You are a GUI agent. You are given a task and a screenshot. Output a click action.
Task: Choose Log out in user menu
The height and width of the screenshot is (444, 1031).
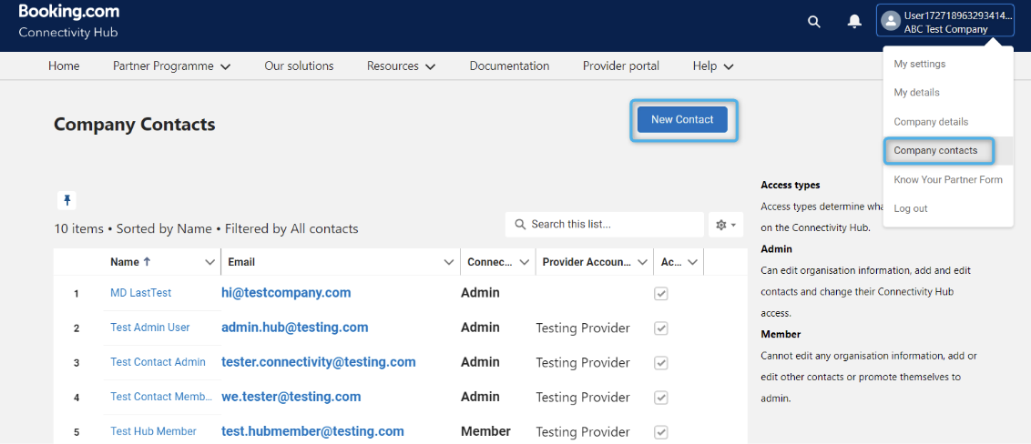coord(911,208)
